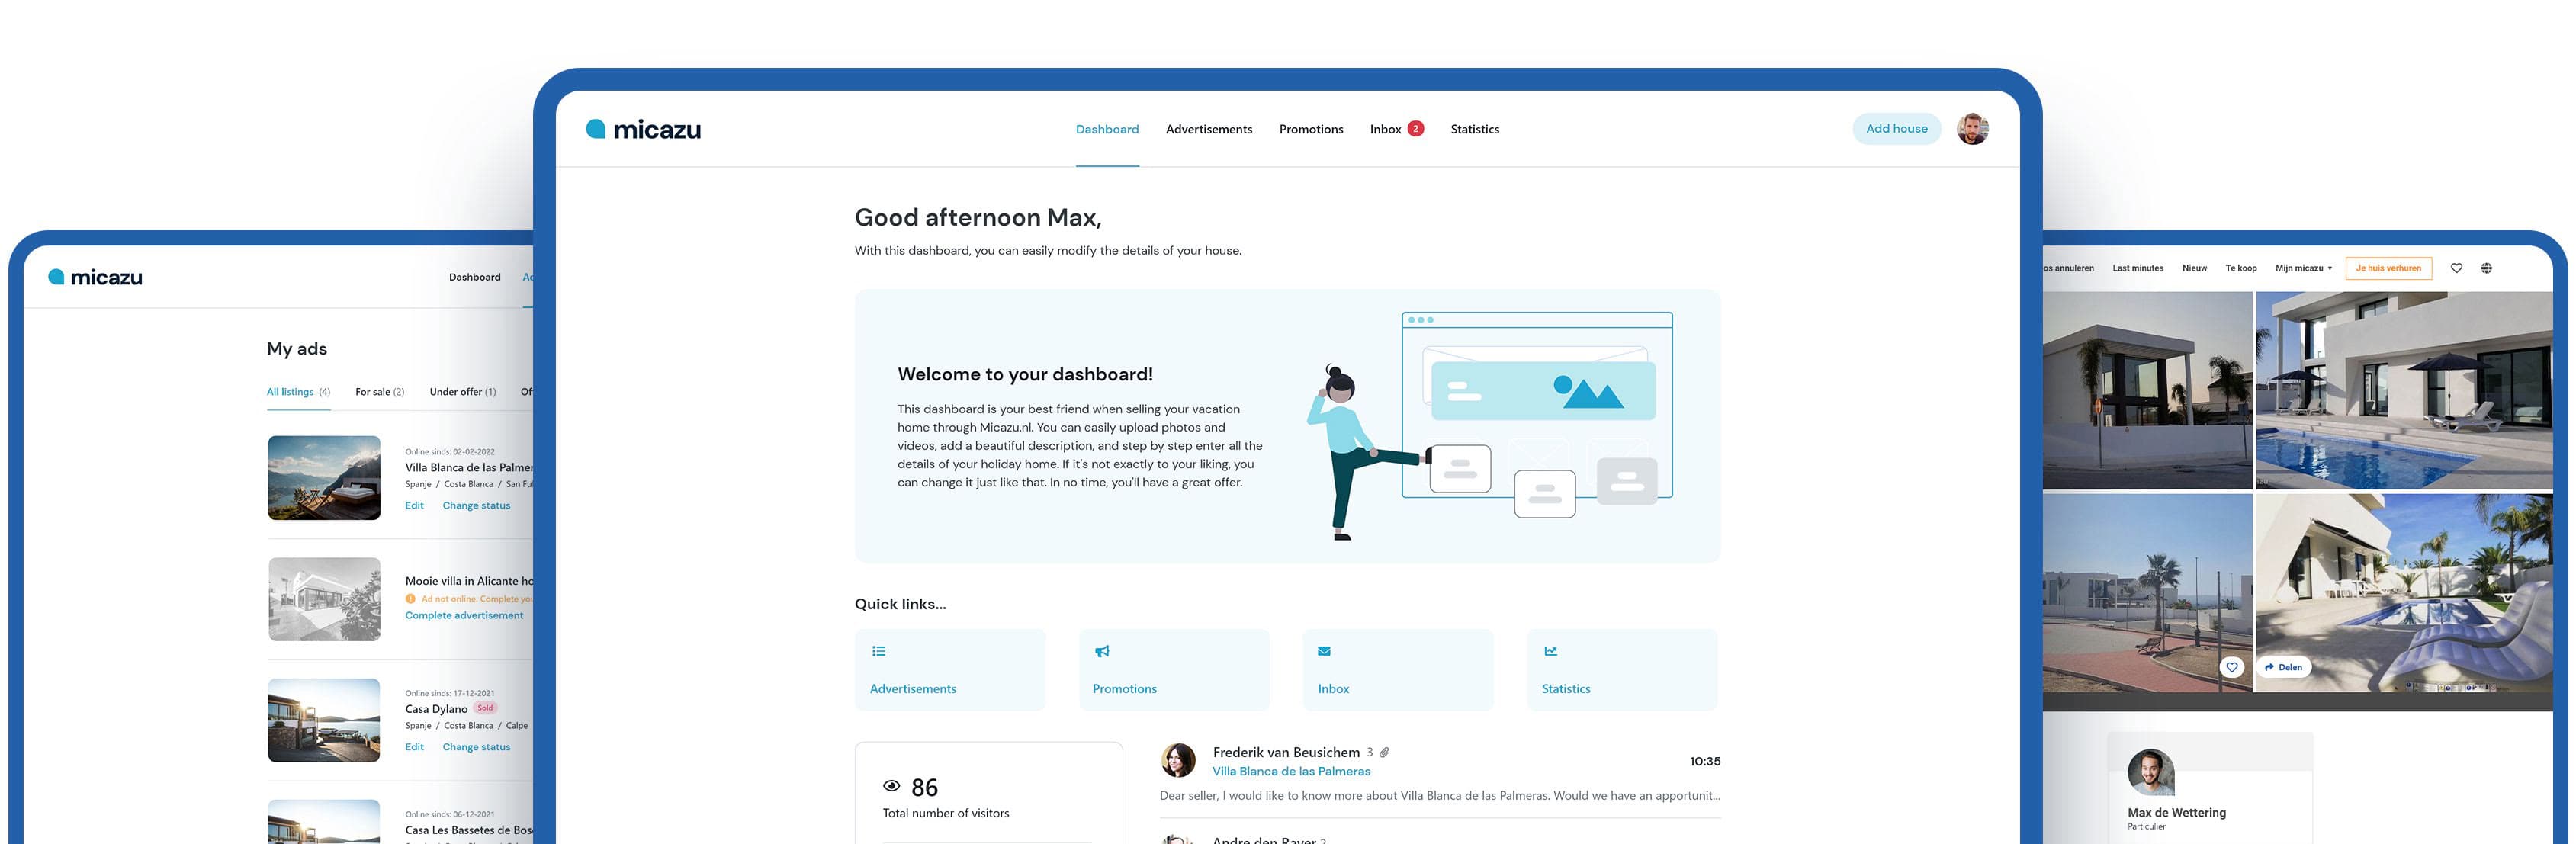The width and height of the screenshot is (2576, 844).
Task: Open the 'Dear seller' message preview text
Action: click(1440, 796)
